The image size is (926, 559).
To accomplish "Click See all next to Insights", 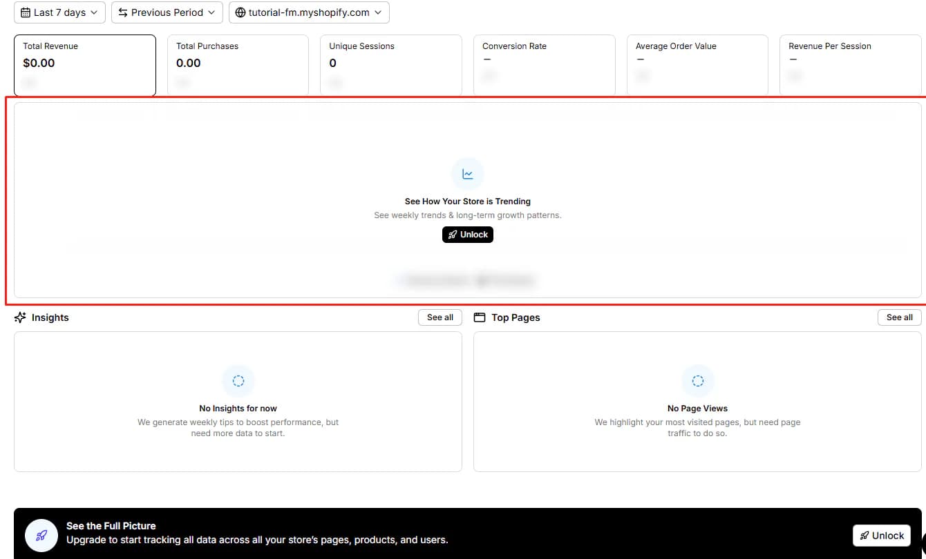I will pyautogui.click(x=440, y=317).
